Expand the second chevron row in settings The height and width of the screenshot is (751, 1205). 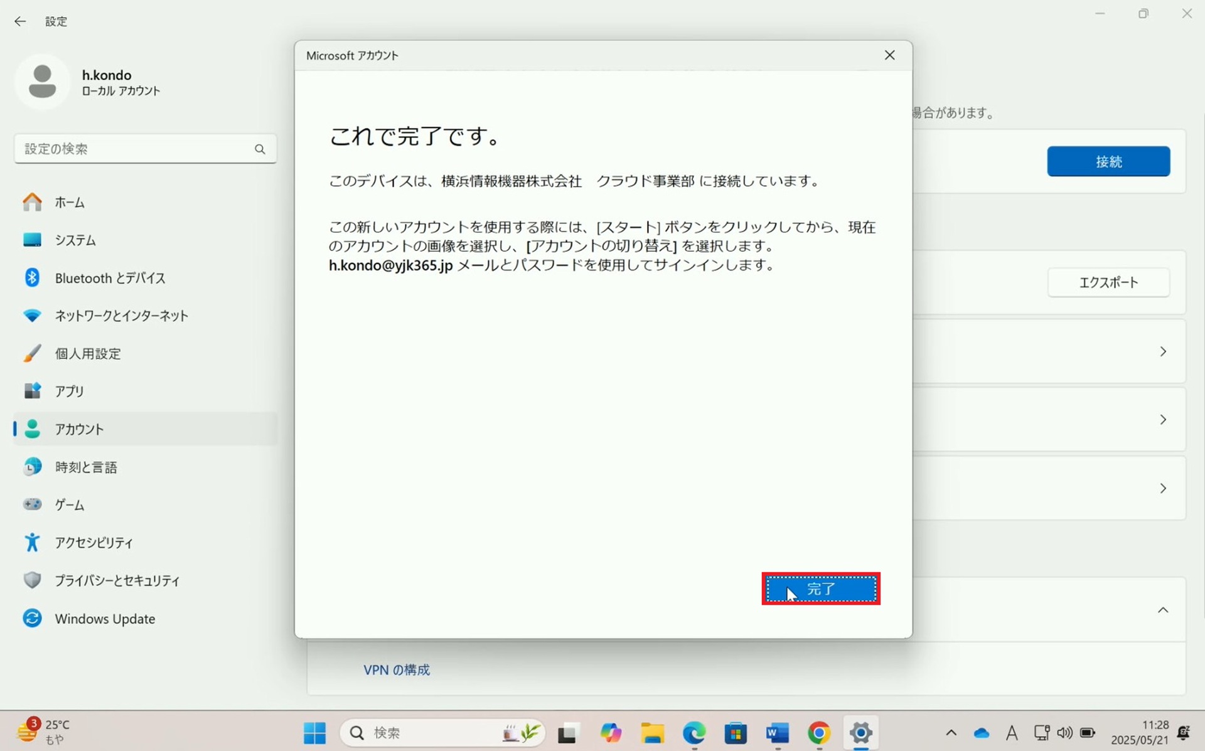click(x=1162, y=420)
